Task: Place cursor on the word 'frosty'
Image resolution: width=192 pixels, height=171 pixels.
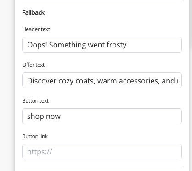Action: 117,45
